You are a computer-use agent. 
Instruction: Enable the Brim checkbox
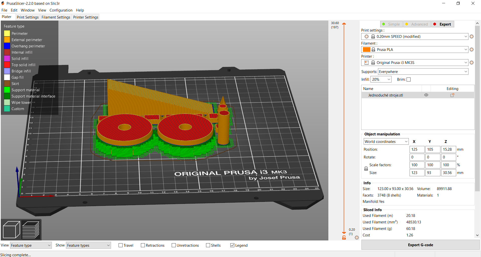tap(409, 79)
